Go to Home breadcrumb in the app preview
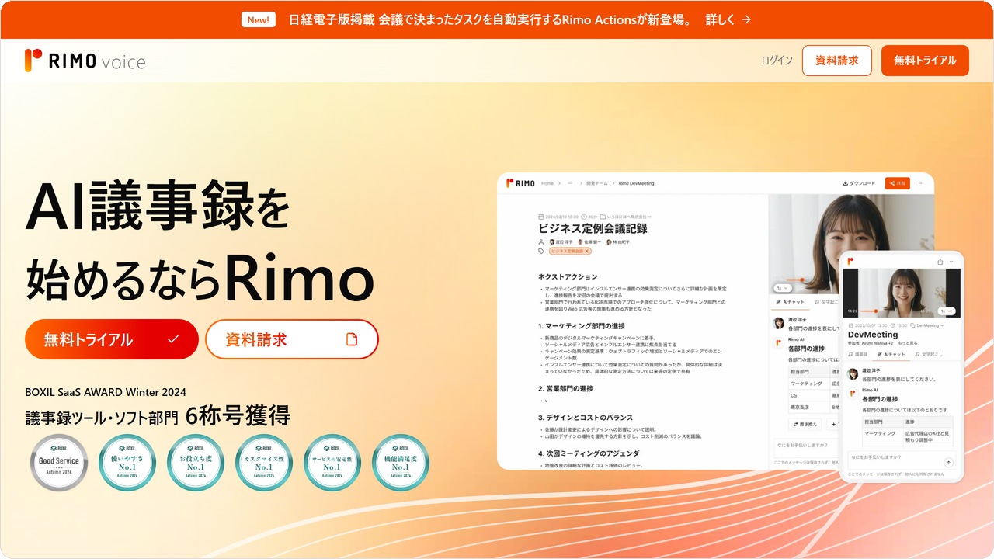994x559 pixels. (x=547, y=183)
